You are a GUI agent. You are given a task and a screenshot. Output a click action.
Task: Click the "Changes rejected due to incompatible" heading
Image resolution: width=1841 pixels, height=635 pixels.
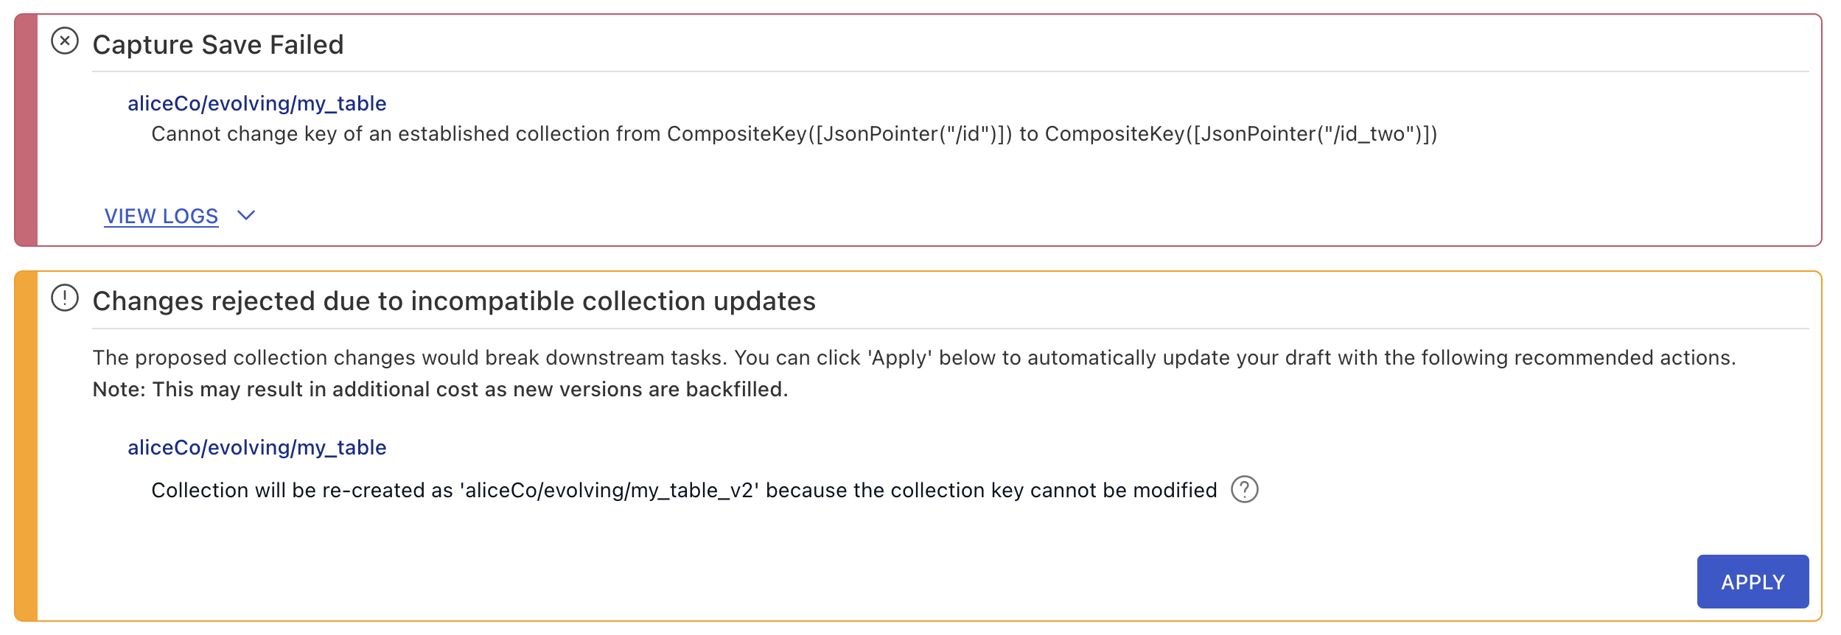click(454, 301)
